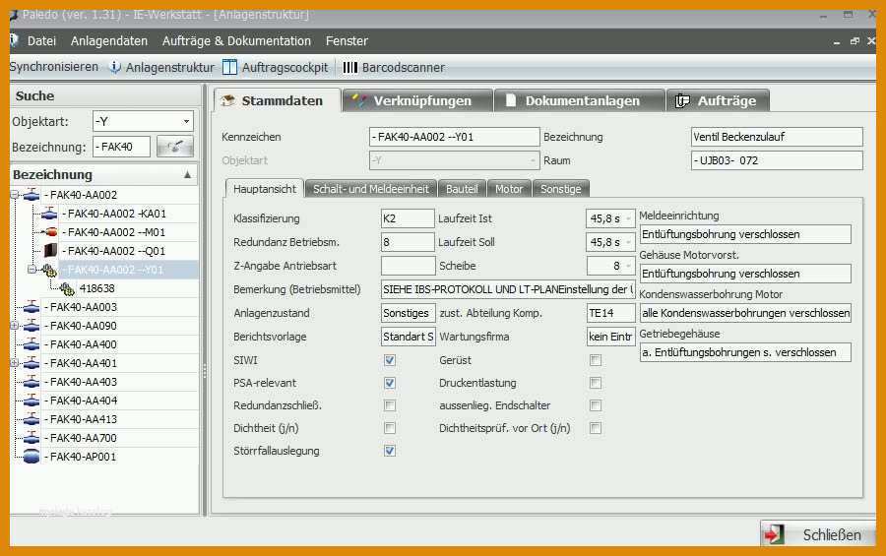Check the Dichtheit (j/n) checkbox
Screen dimensions: 886x556
[x=390, y=428]
